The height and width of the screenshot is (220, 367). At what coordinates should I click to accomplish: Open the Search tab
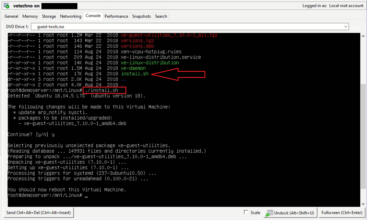[x=161, y=16]
